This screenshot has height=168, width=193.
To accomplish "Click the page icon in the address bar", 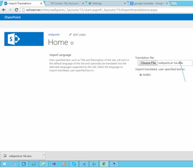I will tap(23, 10).
